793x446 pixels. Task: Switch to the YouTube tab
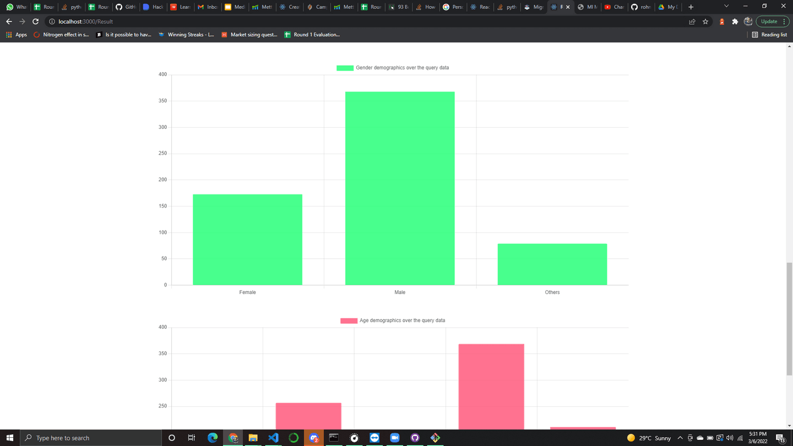(614, 7)
